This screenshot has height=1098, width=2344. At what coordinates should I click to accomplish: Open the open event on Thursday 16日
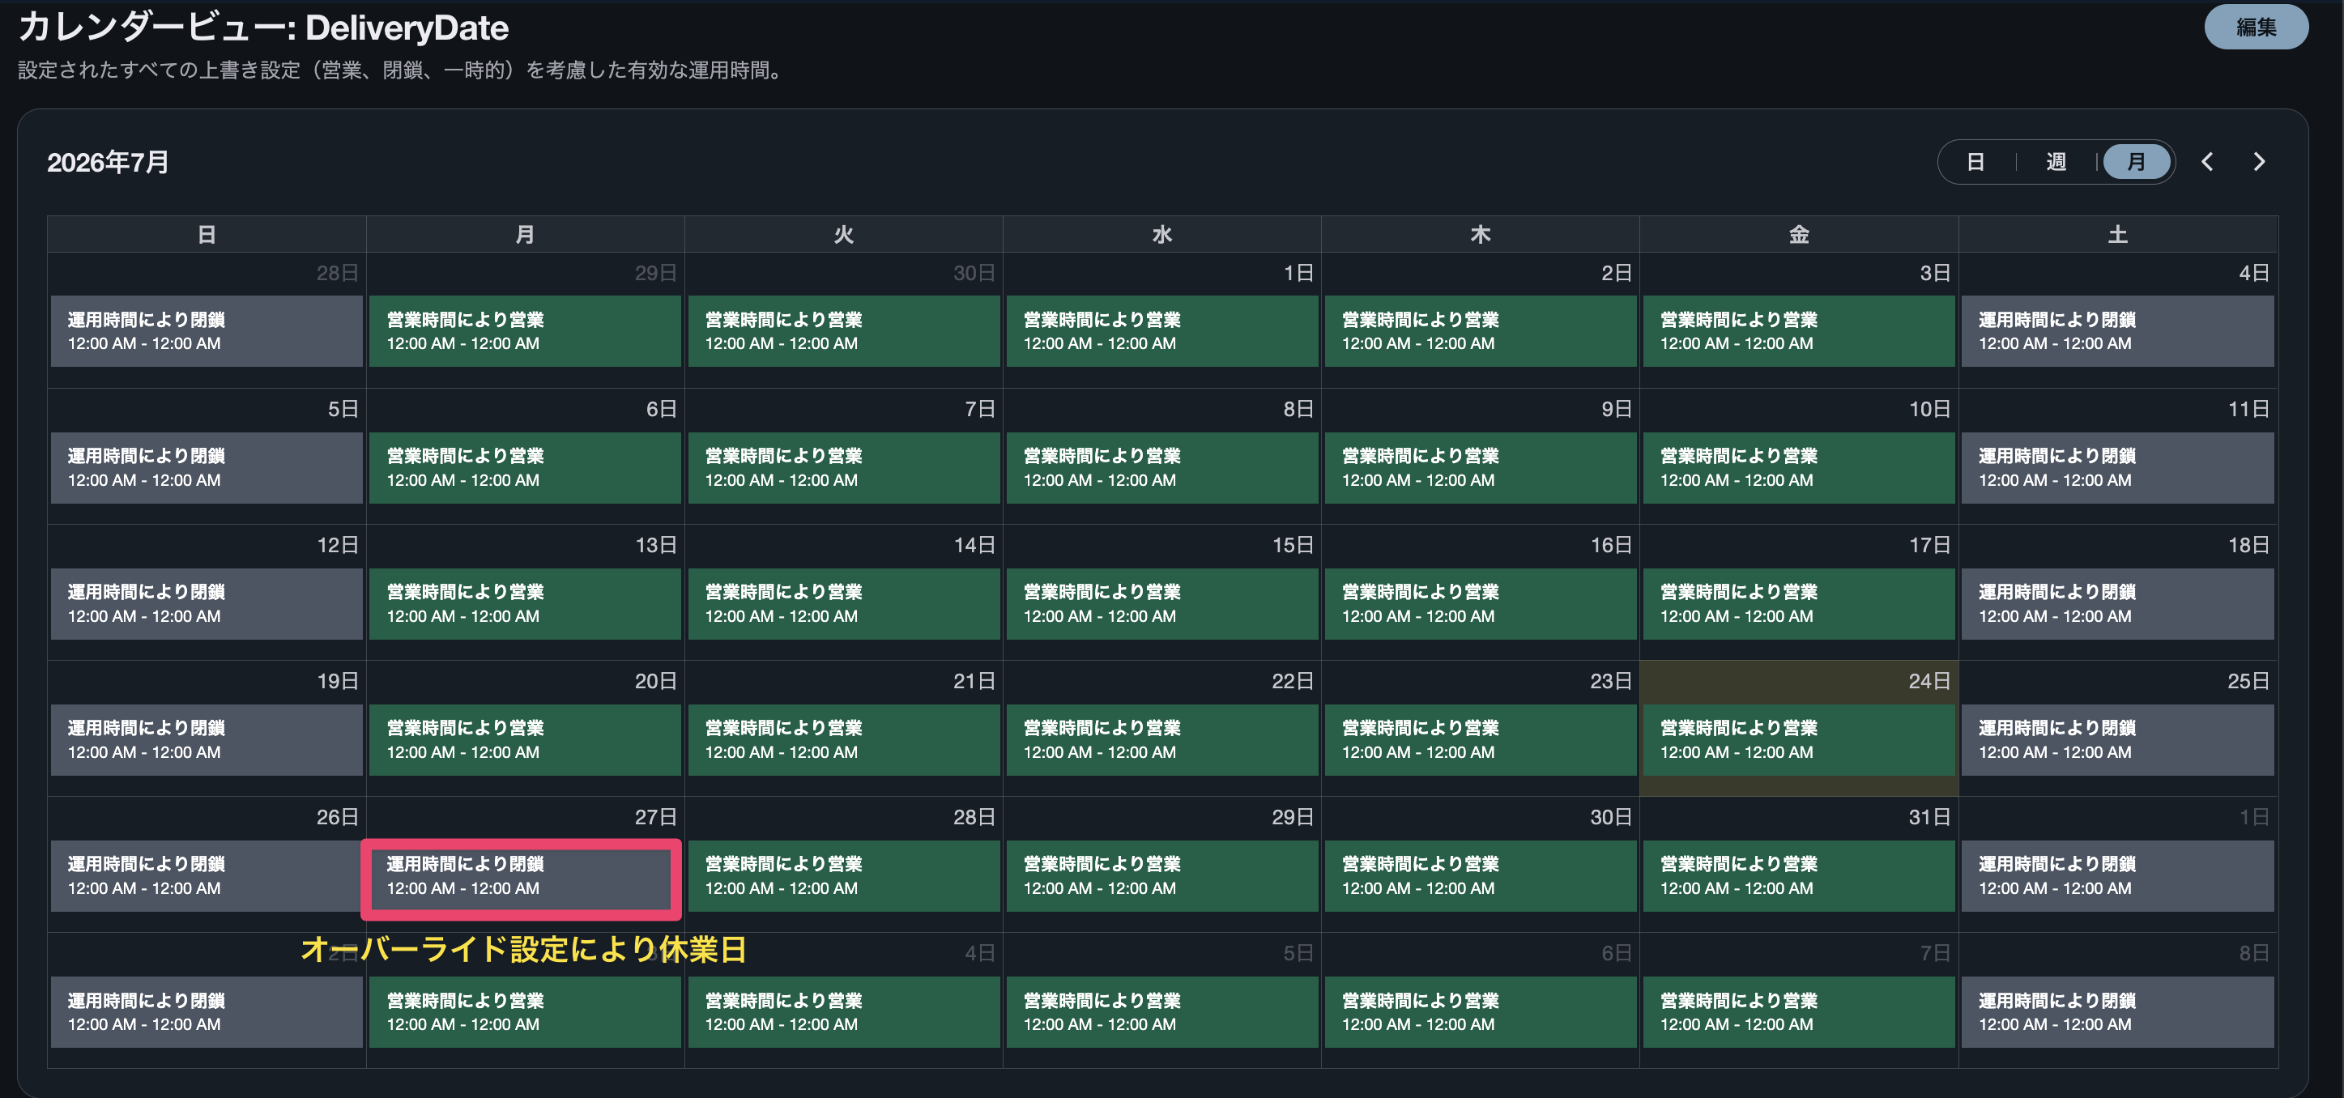tap(1481, 604)
